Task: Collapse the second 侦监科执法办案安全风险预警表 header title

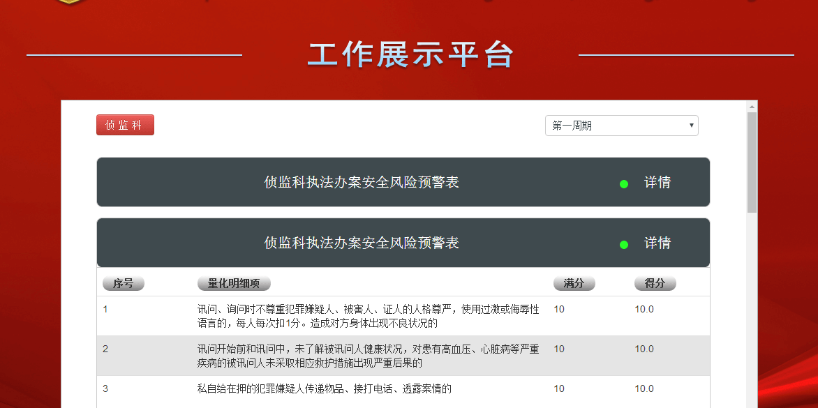Action: click(362, 243)
